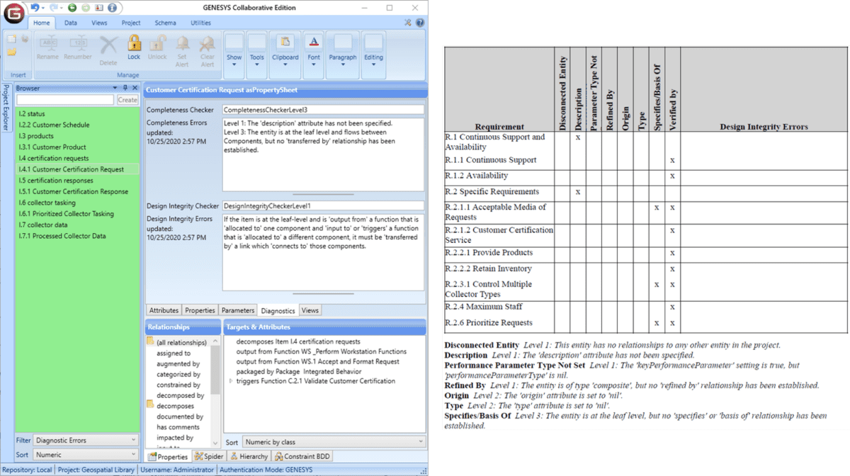
Task: Click the Unlock icon in the Manage group
Action: 157,44
